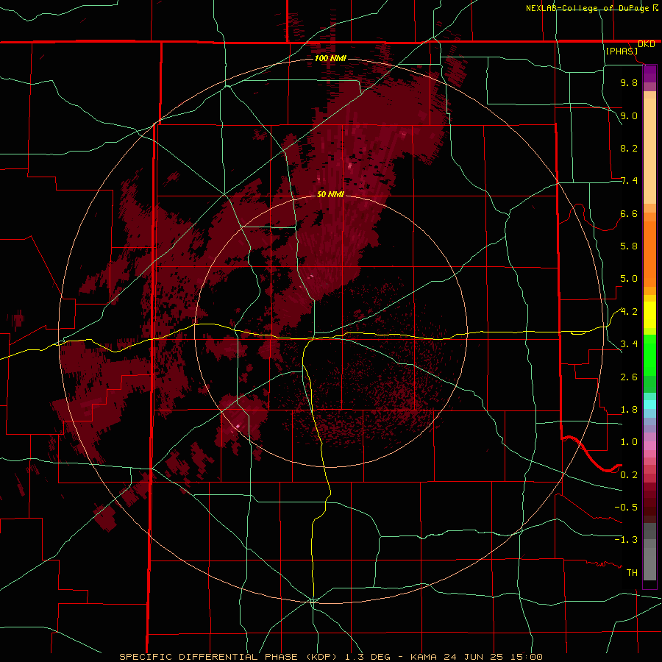The width and height of the screenshot is (662, 662).
Task: Pick the bright green color bar segment
Action: pos(649,355)
